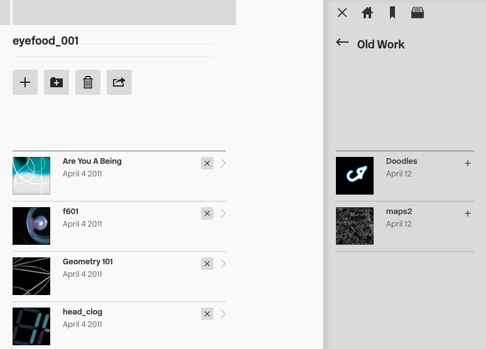This screenshot has width=486, height=349.
Task: Open the inbox tray icon
Action: click(x=418, y=13)
